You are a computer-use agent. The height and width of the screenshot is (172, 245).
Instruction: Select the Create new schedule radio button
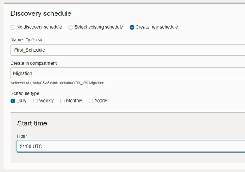(x=132, y=27)
